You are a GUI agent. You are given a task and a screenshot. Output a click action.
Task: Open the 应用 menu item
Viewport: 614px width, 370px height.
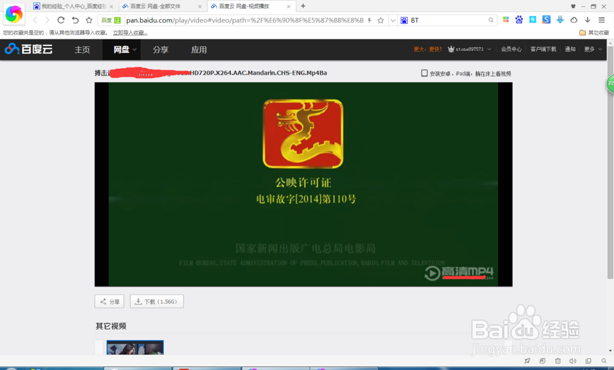click(x=199, y=49)
